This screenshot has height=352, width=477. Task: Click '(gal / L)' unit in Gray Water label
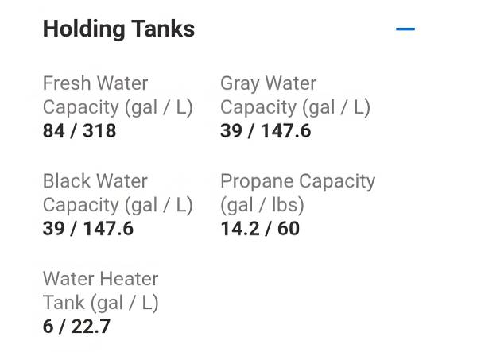pyautogui.click(x=336, y=107)
